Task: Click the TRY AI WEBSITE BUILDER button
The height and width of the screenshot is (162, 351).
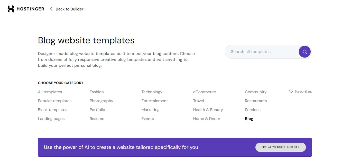Action: tap(280, 147)
